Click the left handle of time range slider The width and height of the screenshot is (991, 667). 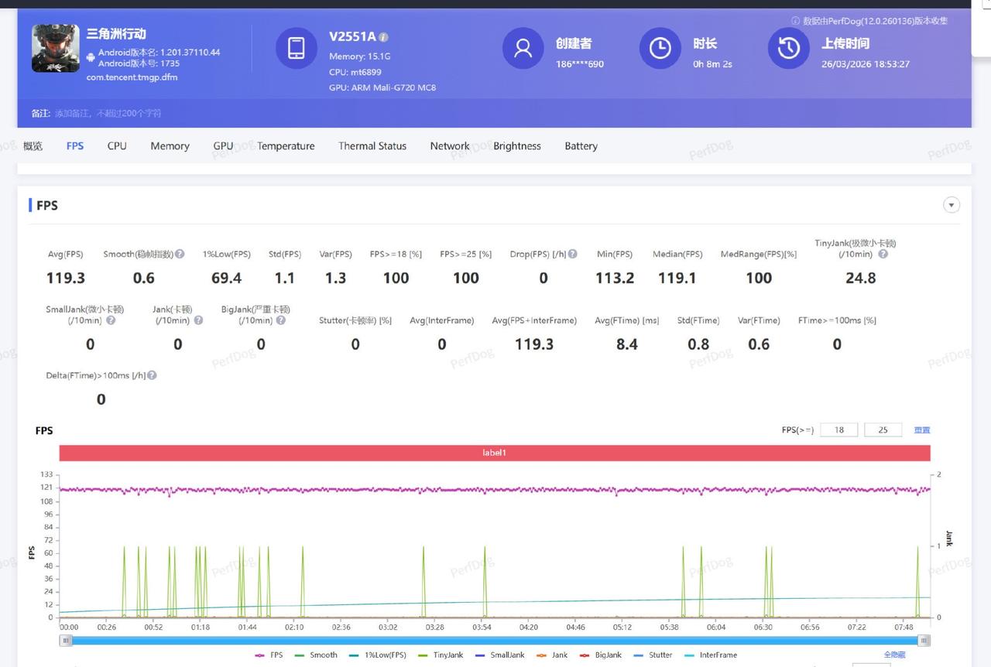coord(67,640)
